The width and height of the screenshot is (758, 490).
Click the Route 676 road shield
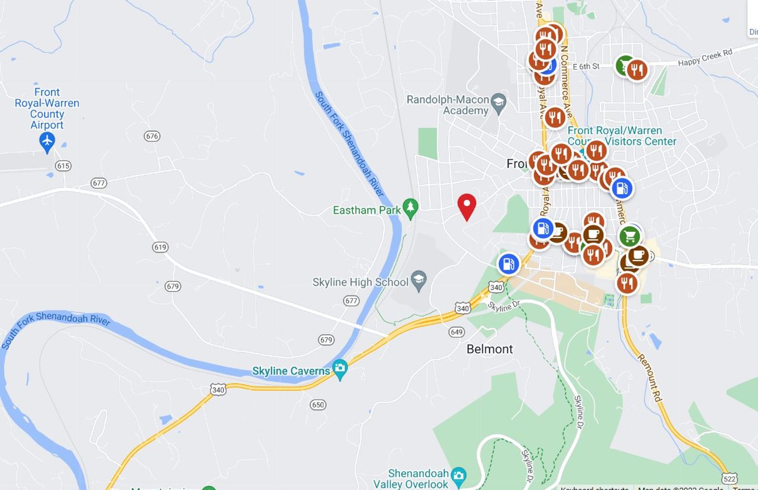point(152,136)
